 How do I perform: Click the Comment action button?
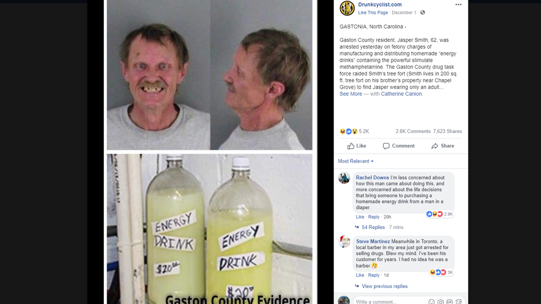pyautogui.click(x=399, y=146)
